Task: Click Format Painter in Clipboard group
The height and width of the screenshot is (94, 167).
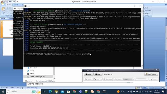Action: [10, 13]
